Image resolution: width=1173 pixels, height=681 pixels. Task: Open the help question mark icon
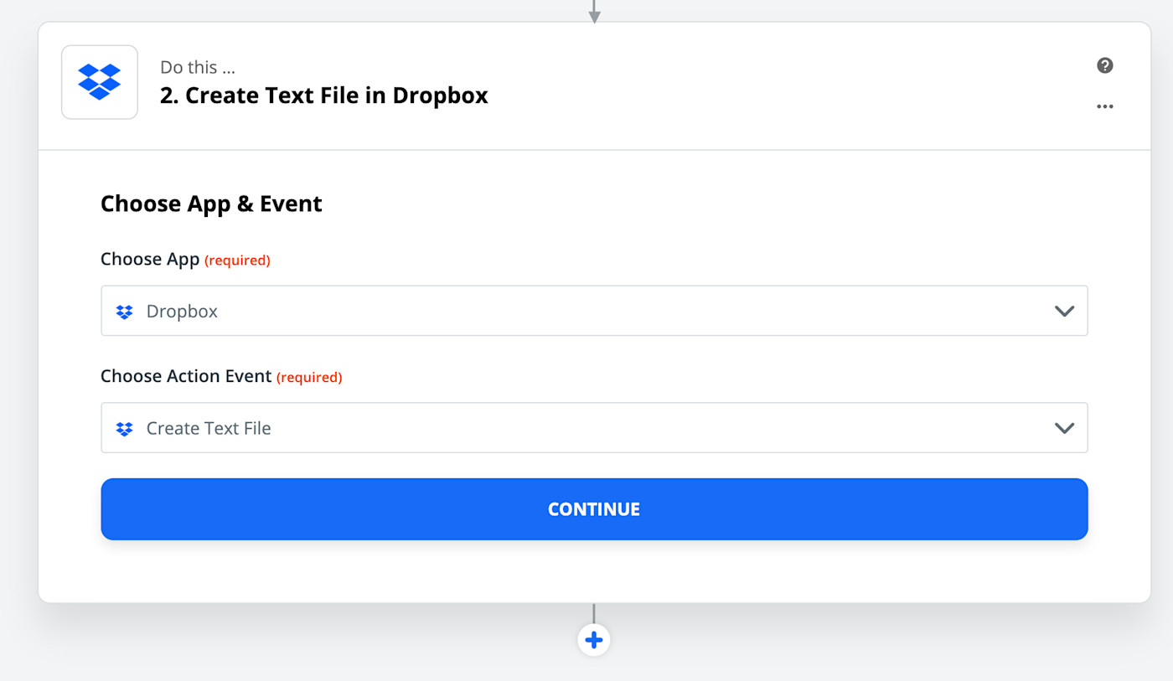point(1105,65)
